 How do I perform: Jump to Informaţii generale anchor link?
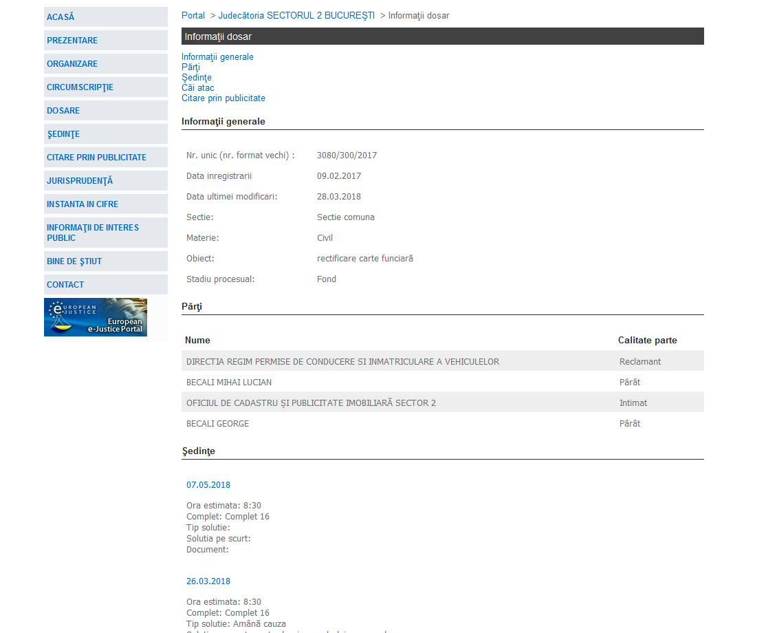(x=217, y=57)
